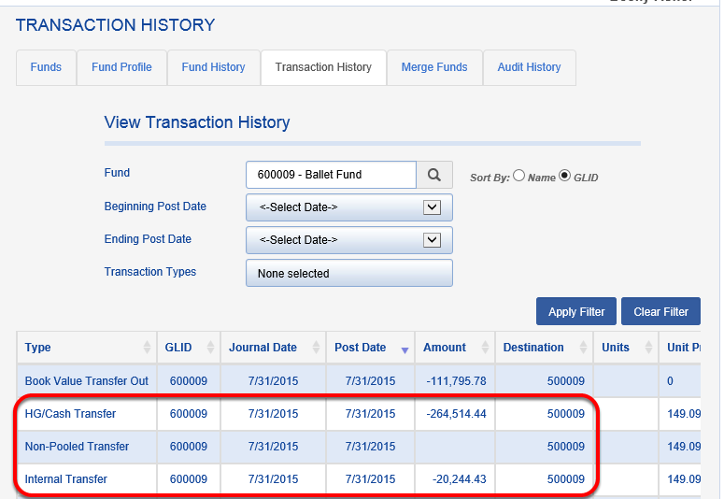The image size is (724, 499).
Task: Click the Fund input showing Ballet Fund
Action: pos(331,175)
